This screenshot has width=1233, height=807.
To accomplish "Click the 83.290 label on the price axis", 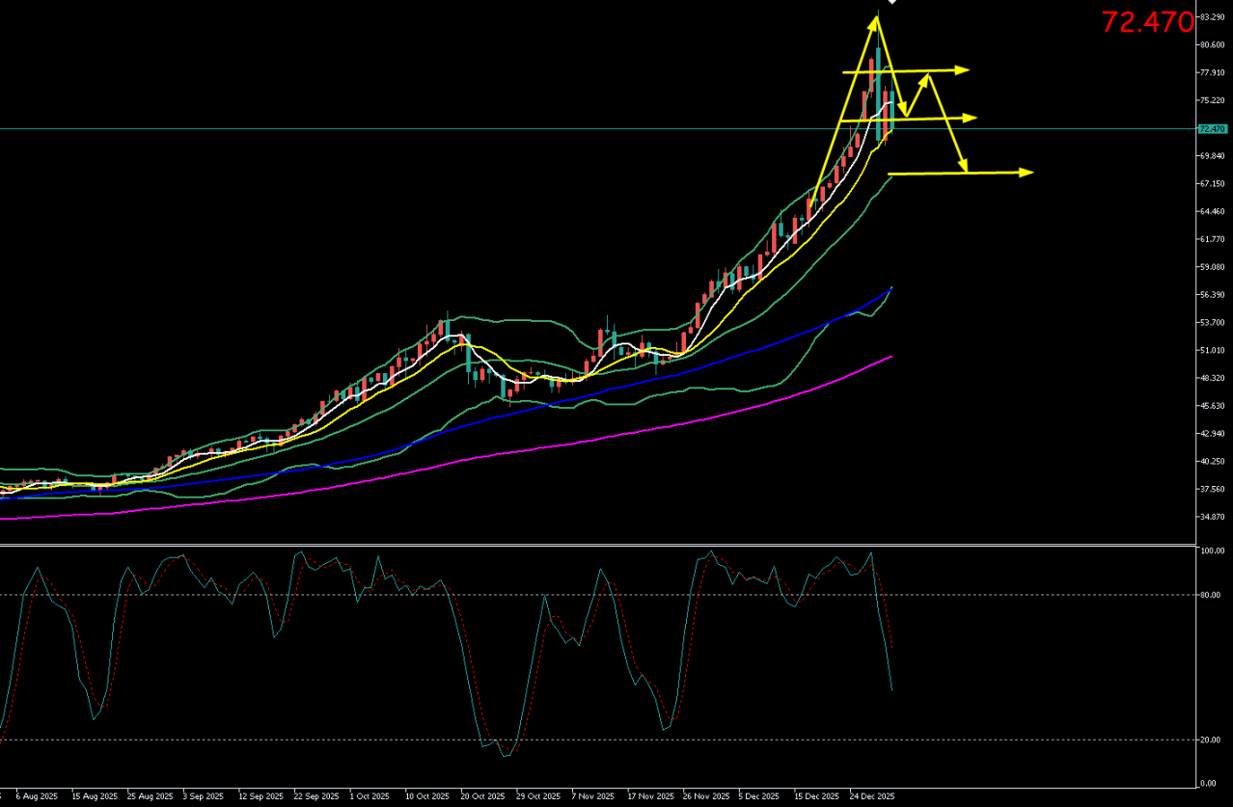I will tap(1212, 17).
